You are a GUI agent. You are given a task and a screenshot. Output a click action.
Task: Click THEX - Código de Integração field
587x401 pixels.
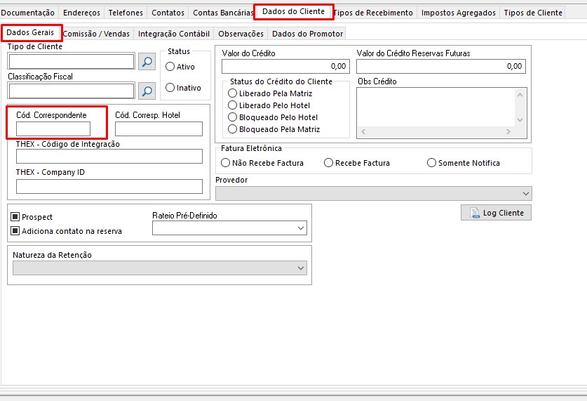coord(109,157)
